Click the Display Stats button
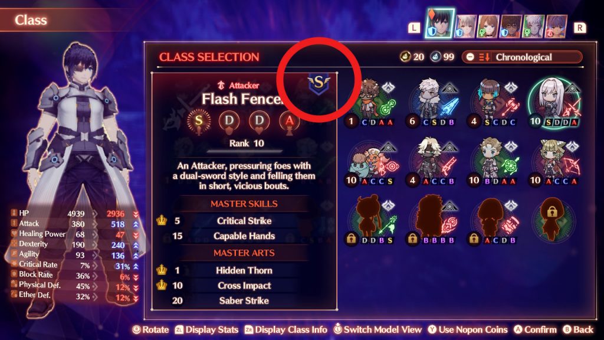The height and width of the screenshot is (340, 604). pyautogui.click(x=207, y=329)
